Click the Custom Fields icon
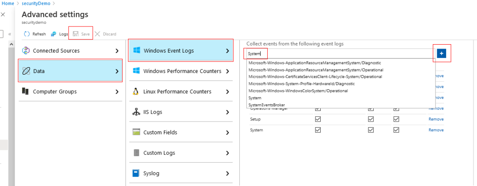This screenshot has width=477, height=186. point(136,133)
